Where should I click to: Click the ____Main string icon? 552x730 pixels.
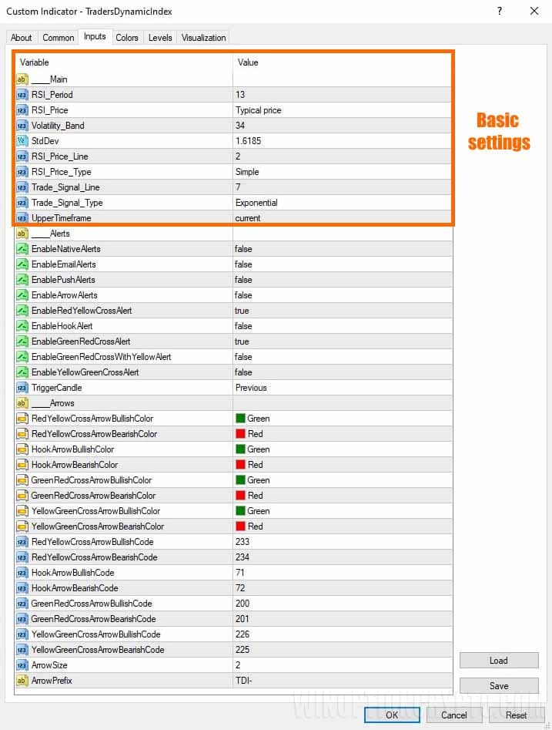point(22,79)
